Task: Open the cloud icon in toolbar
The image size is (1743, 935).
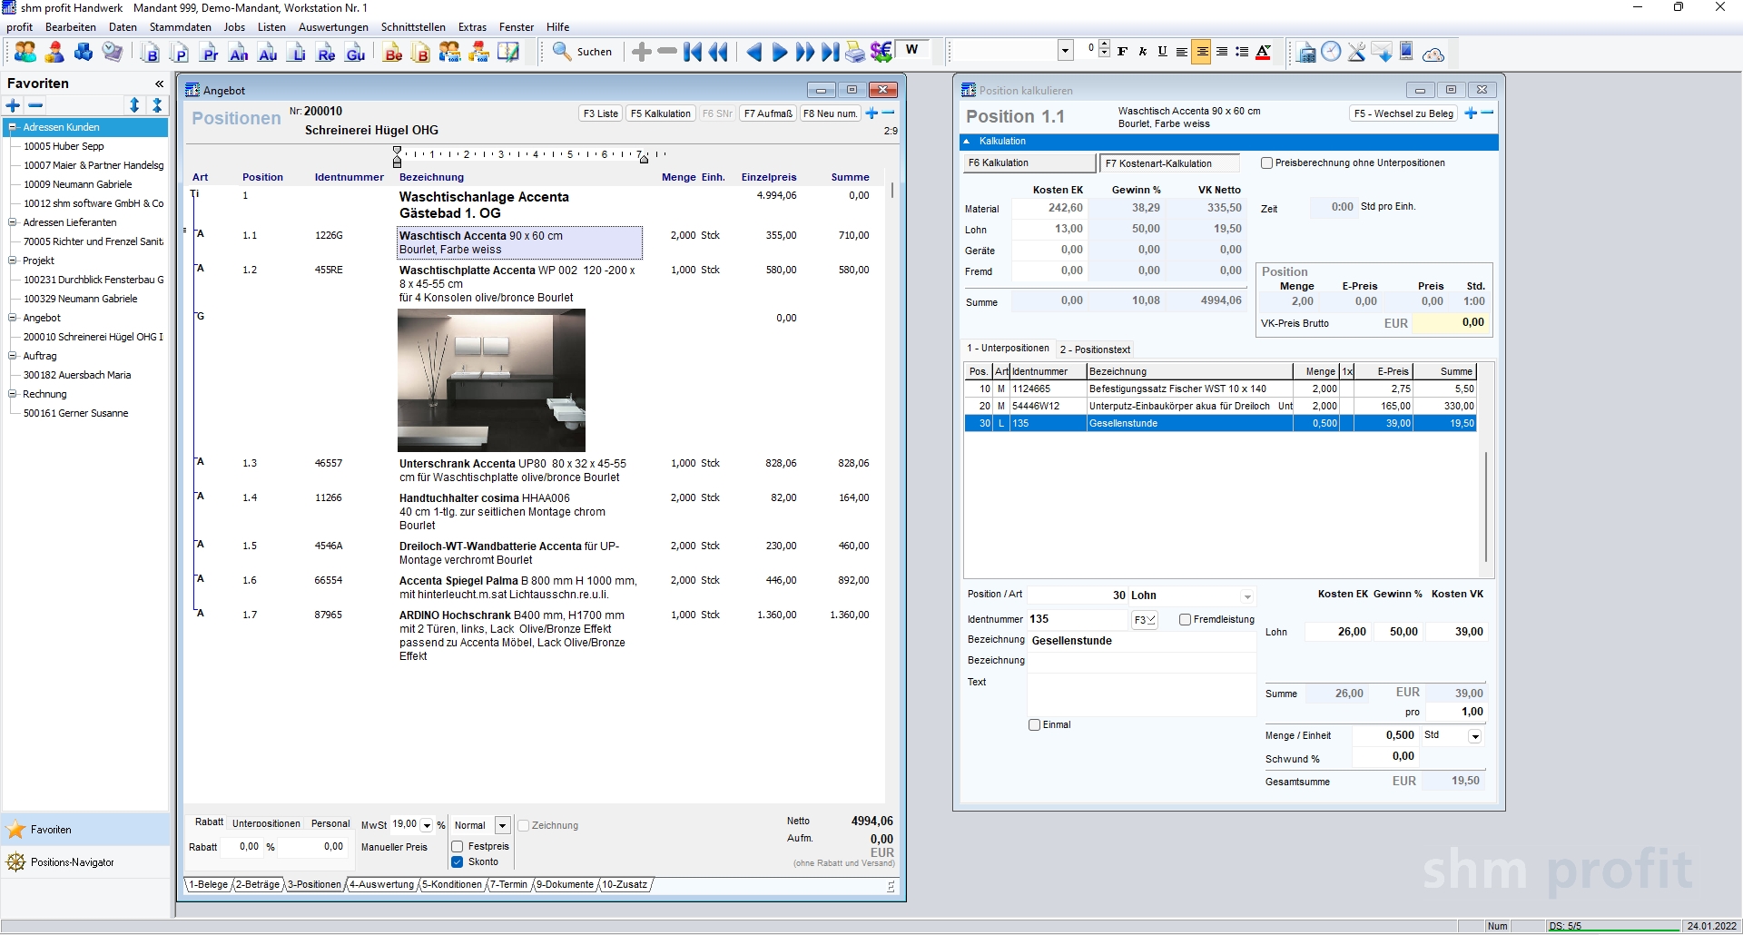Action: 1433,53
